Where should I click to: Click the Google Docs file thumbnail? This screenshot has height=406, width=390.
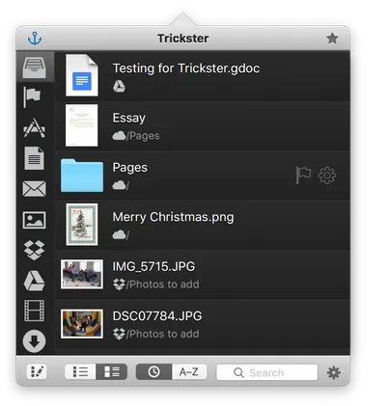(x=82, y=75)
